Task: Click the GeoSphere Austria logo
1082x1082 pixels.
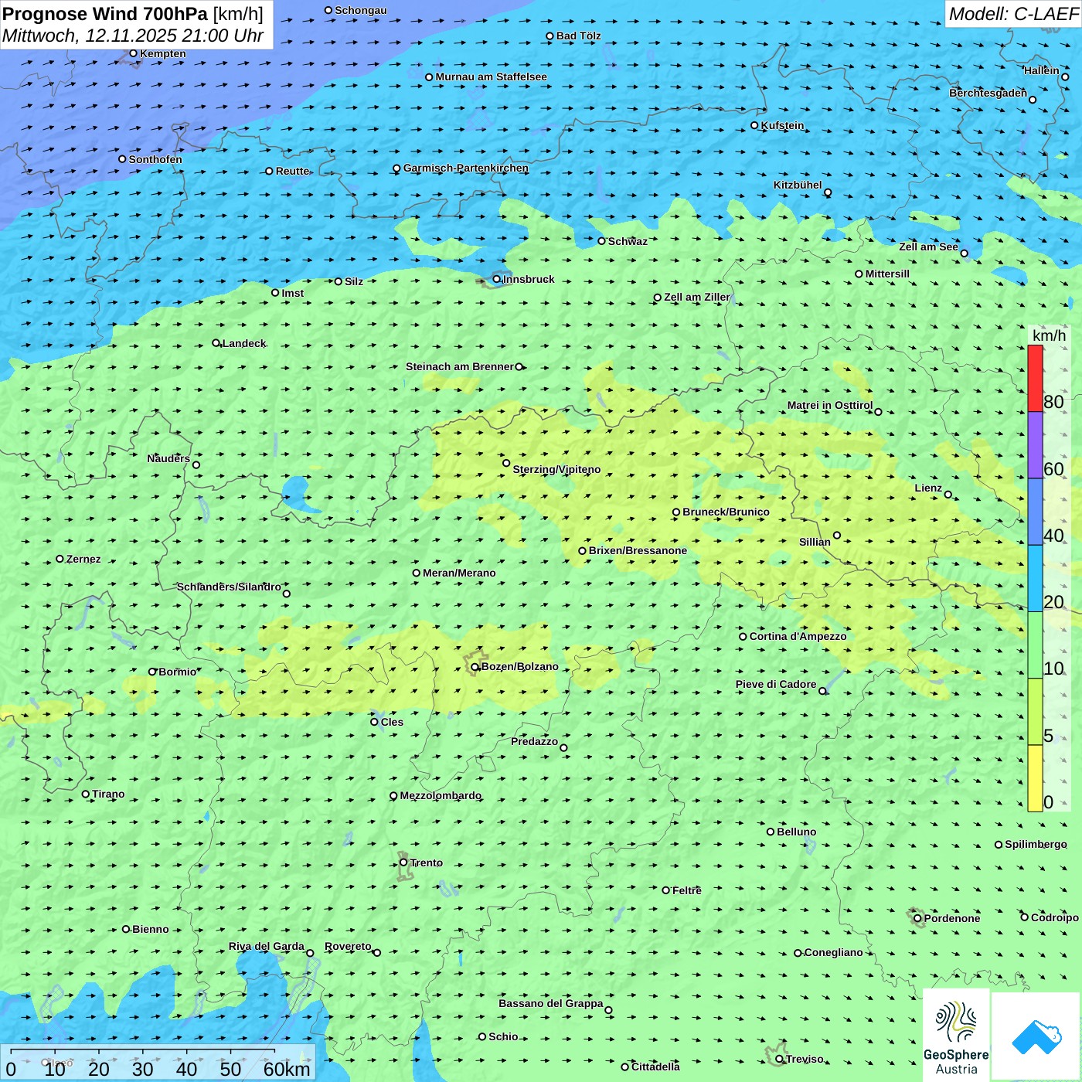Action: tap(956, 1034)
